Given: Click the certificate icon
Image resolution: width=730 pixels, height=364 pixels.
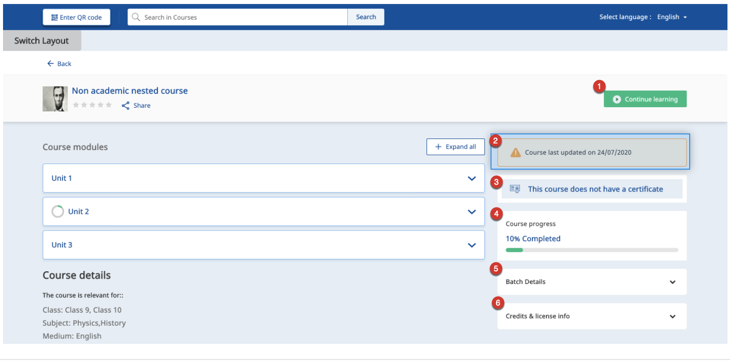Looking at the screenshot, I should pyautogui.click(x=515, y=189).
